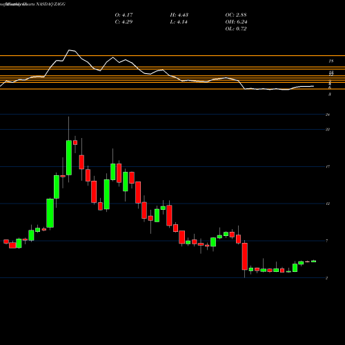Image resolution: width=345 pixels, height=345 pixels.
Task: Select the OL: 0.72 statistic
Action: pos(236,29)
